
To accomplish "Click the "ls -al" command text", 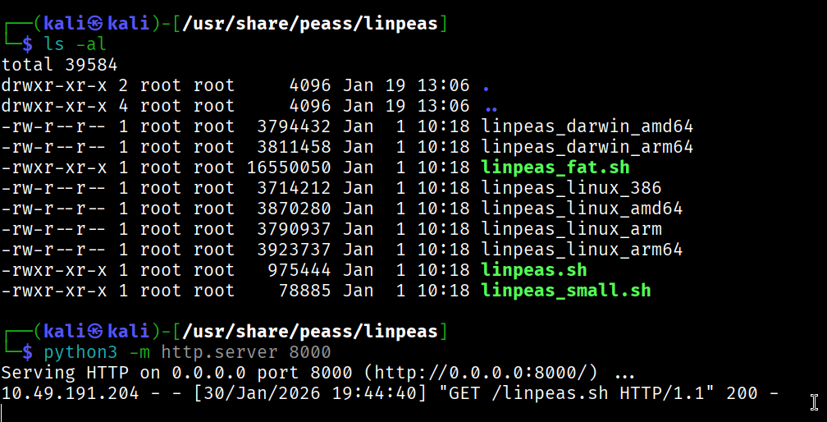I will pyautogui.click(x=75, y=44).
